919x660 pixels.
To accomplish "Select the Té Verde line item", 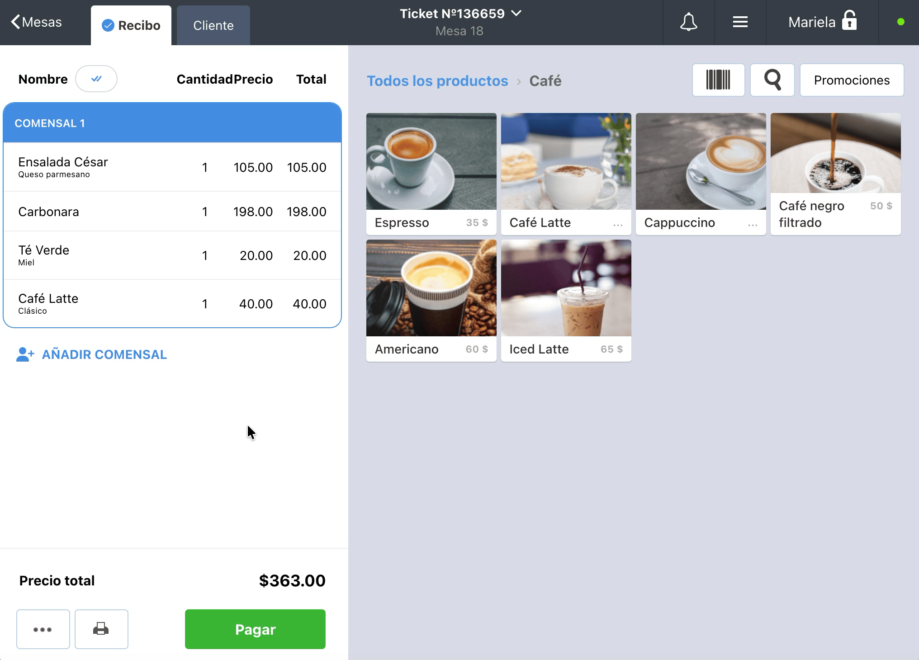I will [172, 255].
